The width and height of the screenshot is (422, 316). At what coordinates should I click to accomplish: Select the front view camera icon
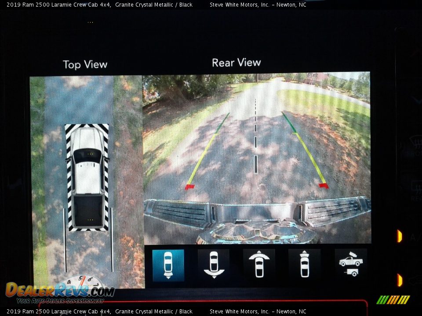(x=304, y=264)
